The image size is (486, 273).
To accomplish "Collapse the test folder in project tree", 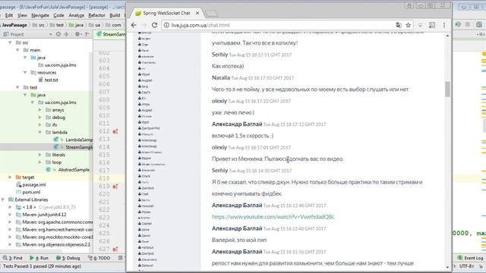I will tap(18, 87).
